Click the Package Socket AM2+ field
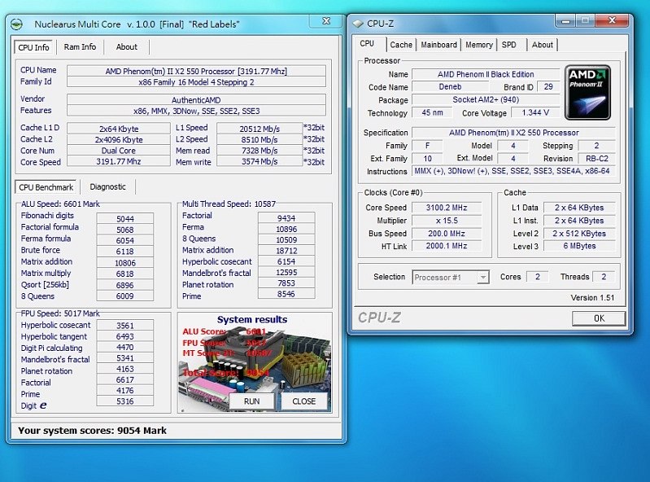Viewport: 650px width, 482px height. coord(486,99)
